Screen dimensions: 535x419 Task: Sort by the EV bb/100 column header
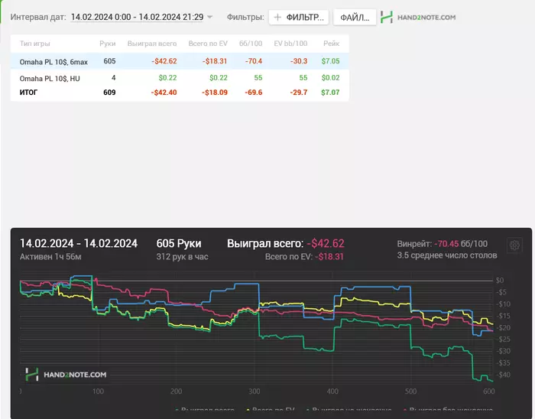(x=290, y=44)
